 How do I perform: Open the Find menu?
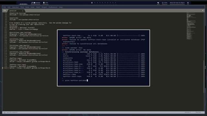(22, 7)
